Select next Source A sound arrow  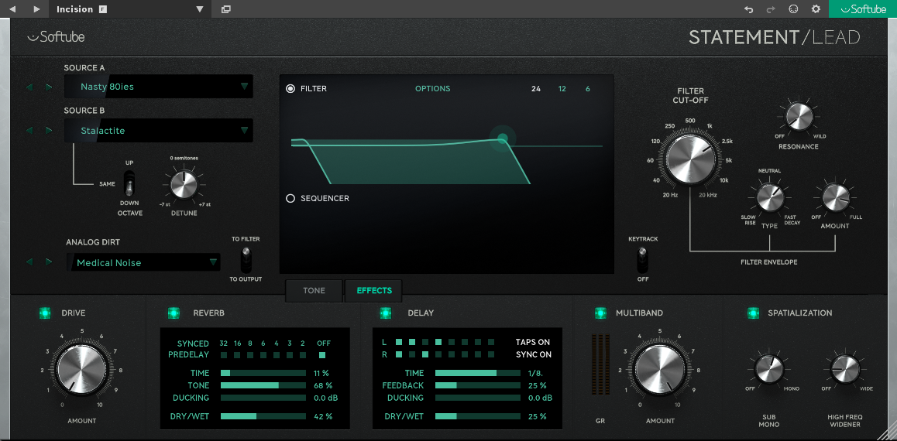[48, 87]
